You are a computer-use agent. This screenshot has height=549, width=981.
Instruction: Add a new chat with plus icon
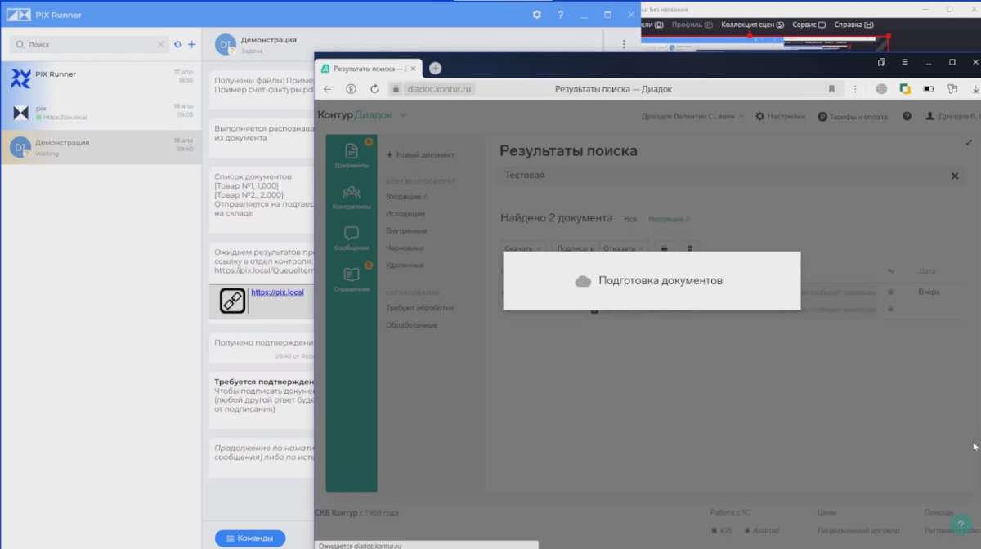[x=192, y=44]
